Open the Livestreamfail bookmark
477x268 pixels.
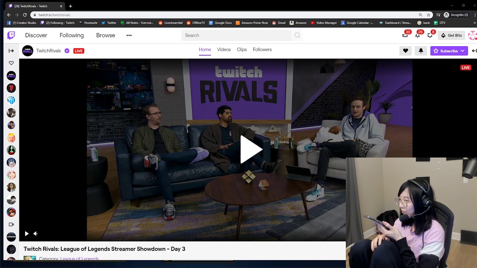tap(171, 23)
